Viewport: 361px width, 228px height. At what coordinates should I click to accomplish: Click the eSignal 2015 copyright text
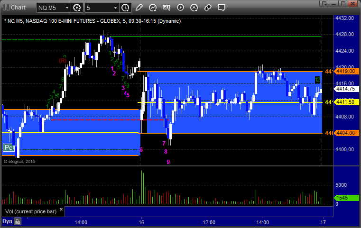(19, 162)
